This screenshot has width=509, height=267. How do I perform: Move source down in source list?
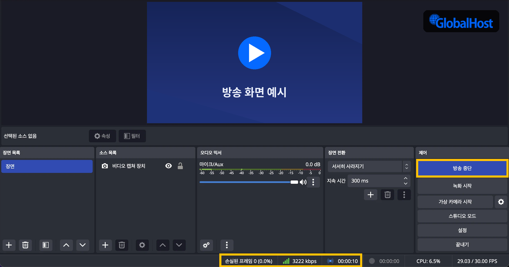click(x=179, y=245)
